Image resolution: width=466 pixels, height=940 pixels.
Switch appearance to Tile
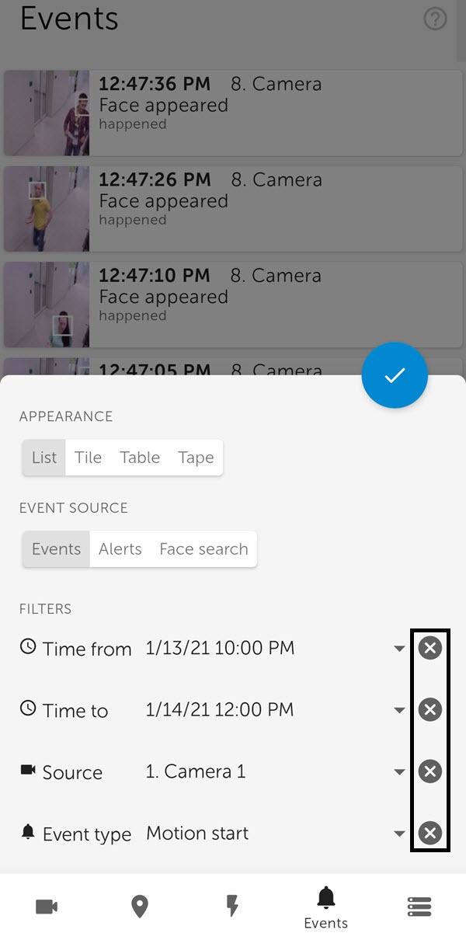(x=89, y=458)
